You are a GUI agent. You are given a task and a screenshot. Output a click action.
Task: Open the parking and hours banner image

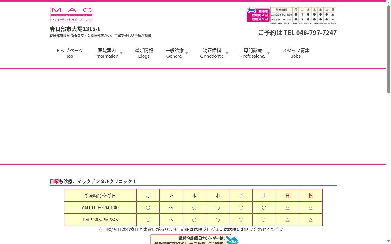click(x=291, y=16)
